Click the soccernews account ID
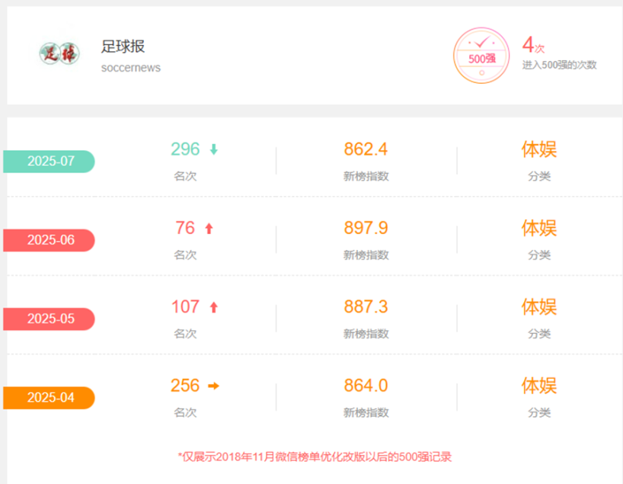Viewport: 623px width, 484px height. click(x=130, y=68)
